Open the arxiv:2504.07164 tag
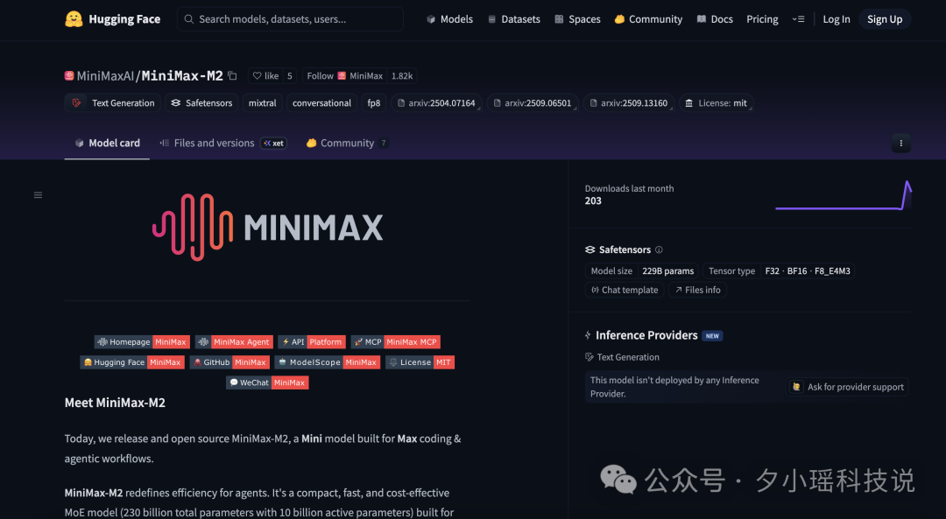Viewport: 946px width, 519px height. click(x=436, y=103)
